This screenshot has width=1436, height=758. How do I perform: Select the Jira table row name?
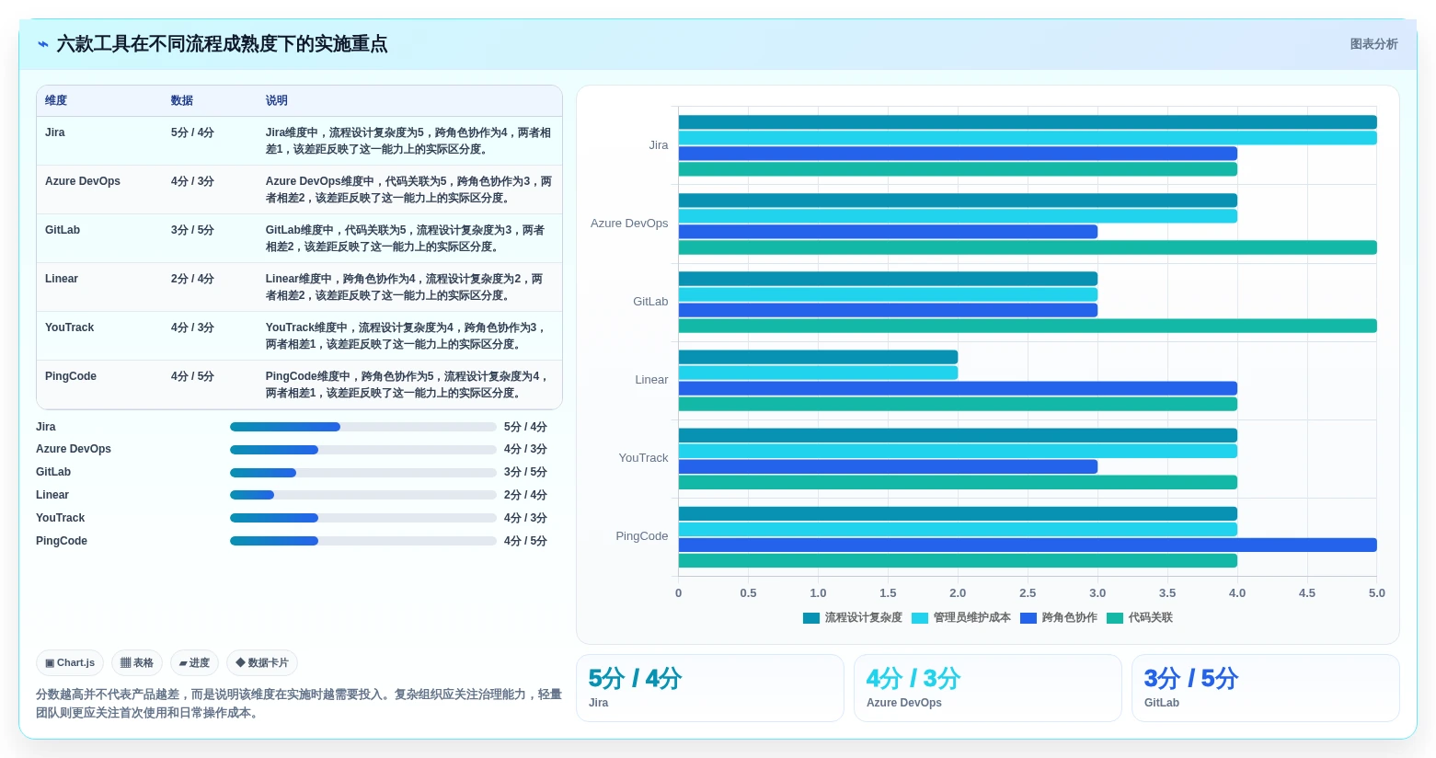point(55,132)
